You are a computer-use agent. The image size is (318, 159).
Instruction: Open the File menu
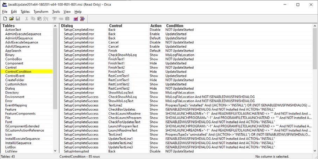click(x=5, y=12)
